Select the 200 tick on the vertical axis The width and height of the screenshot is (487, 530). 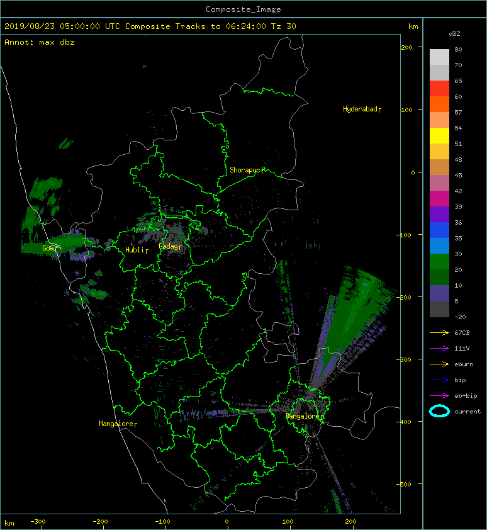pos(406,48)
